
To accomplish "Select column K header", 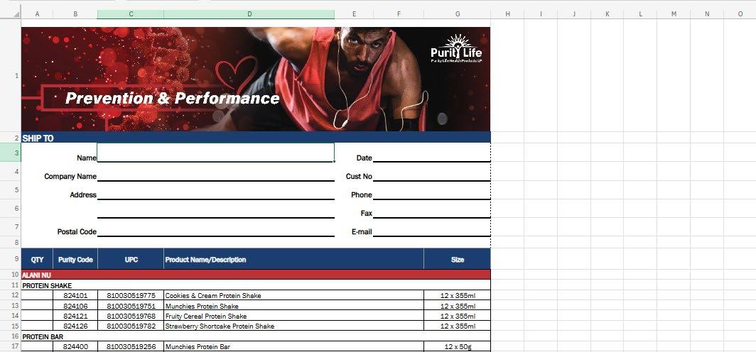I will coord(607,14).
